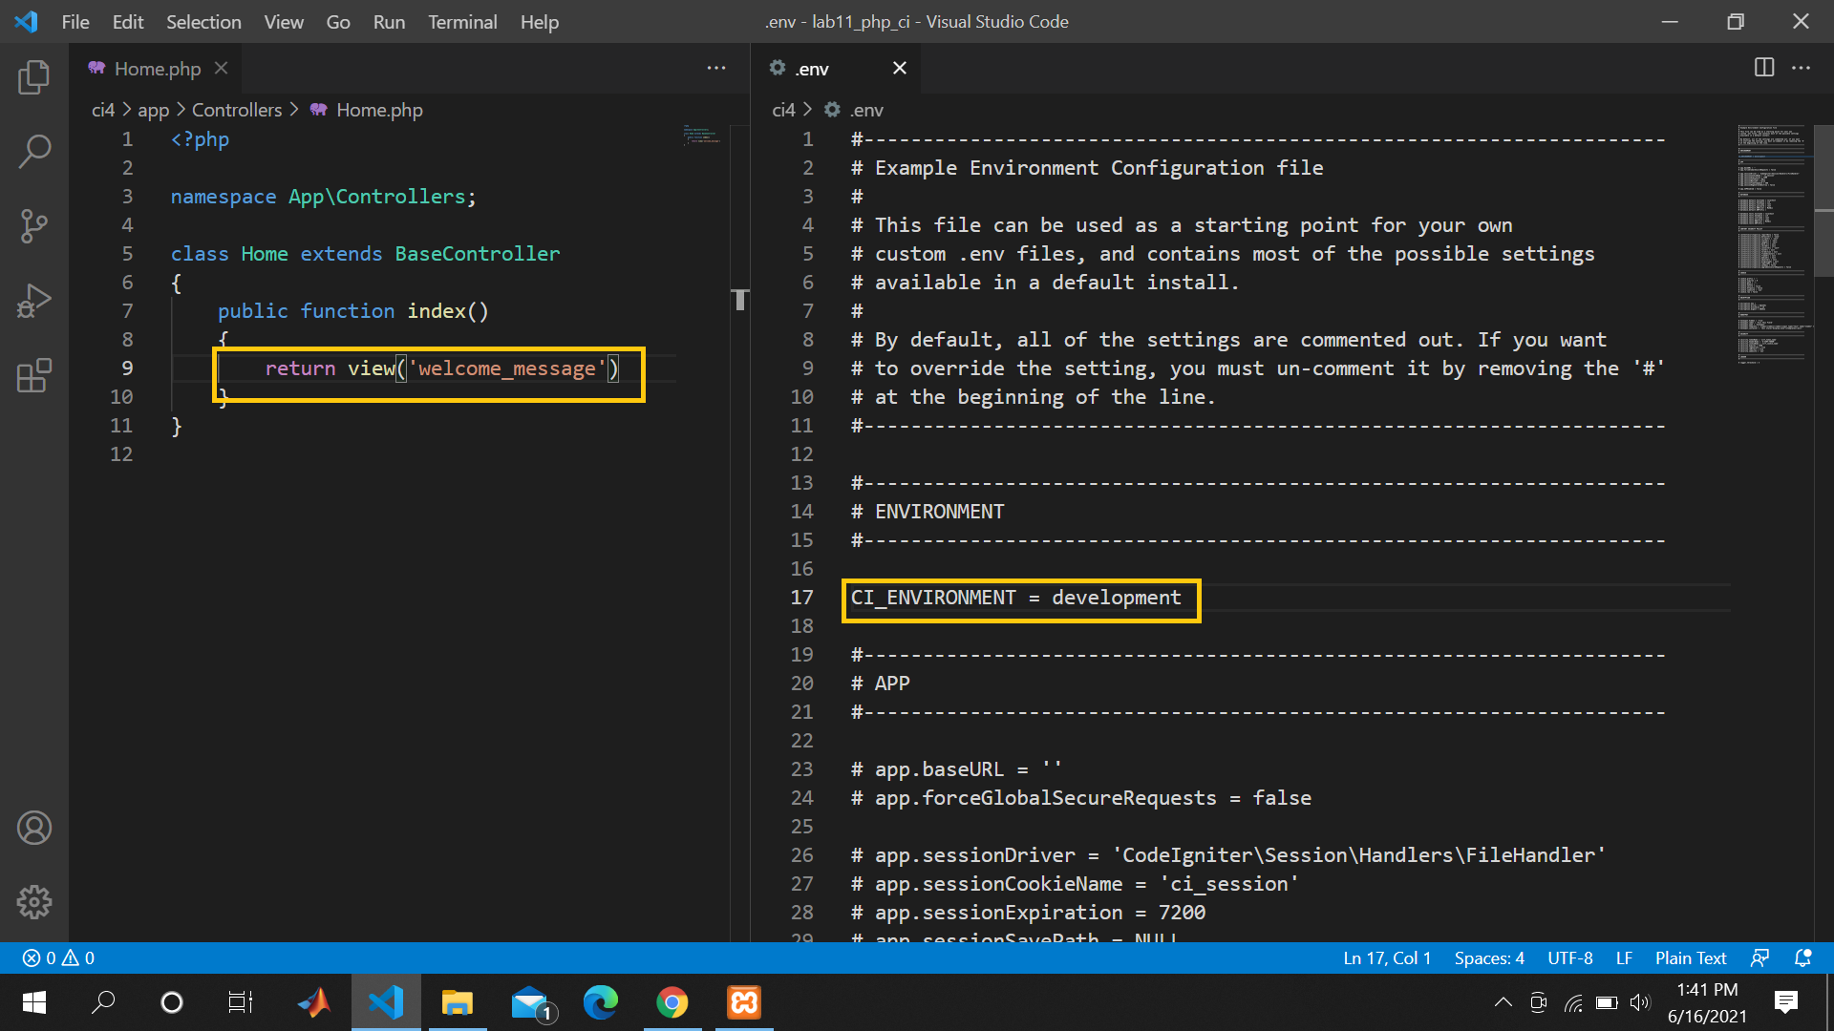Open right editor group more actions
Screen dimensions: 1834x1031
[x=1802, y=68]
